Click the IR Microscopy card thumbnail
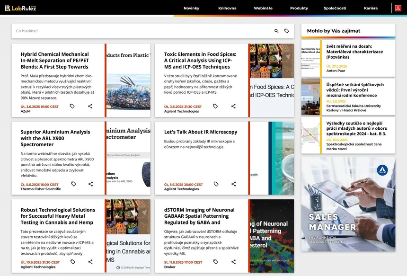The height and width of the screenshot is (276, 407). click(272, 158)
